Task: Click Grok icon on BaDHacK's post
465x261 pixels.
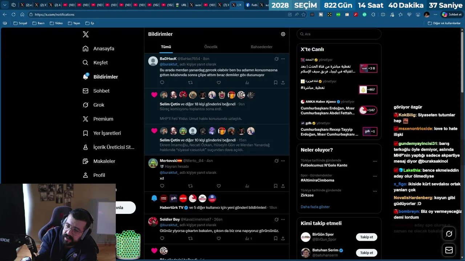Action: tap(276, 59)
